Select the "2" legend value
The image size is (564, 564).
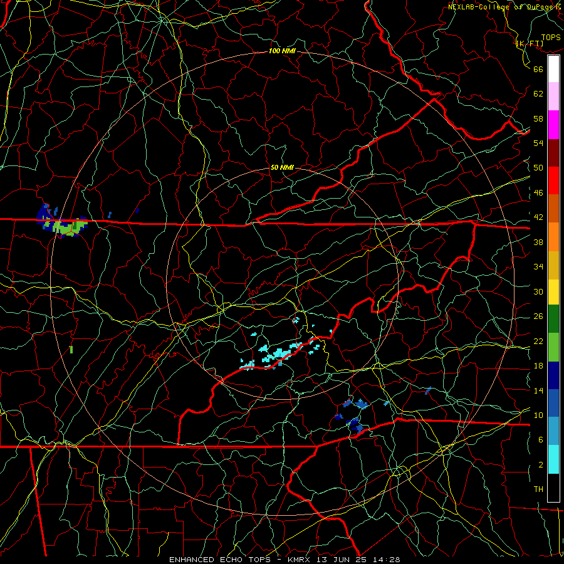(x=541, y=465)
